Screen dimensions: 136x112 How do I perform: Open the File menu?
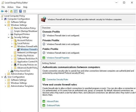coord(3,7)
